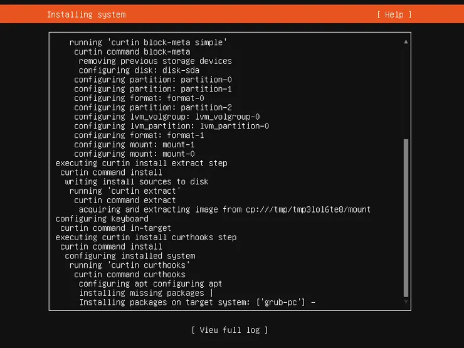Click the 'writing install sources to disk' line
The image size is (464, 348).
(x=137, y=182)
